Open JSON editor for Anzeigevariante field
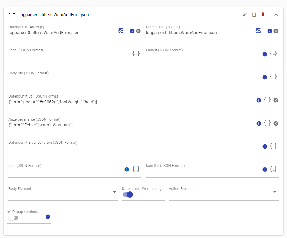Screen dimensions: 287x238 pyautogui.click(x=267, y=123)
